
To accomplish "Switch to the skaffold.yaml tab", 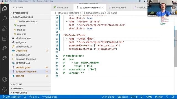I will click(141, 7).
